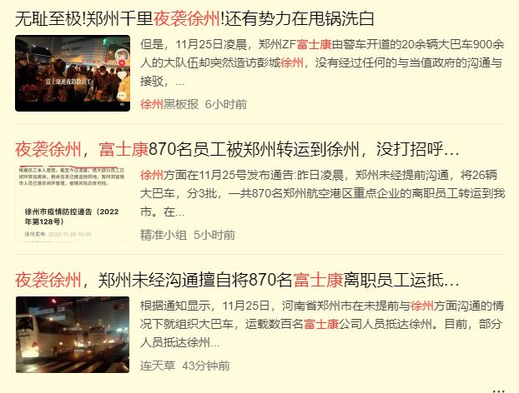Click the 43分钟前 timestamp
This screenshot has height=393, width=519.
206,366
